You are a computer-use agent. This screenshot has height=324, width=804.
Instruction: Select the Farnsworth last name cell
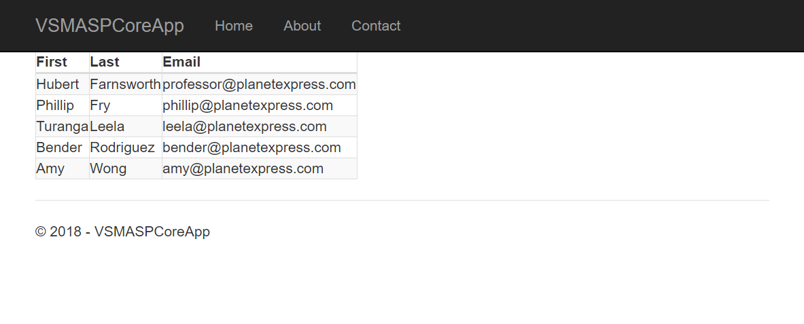point(125,85)
